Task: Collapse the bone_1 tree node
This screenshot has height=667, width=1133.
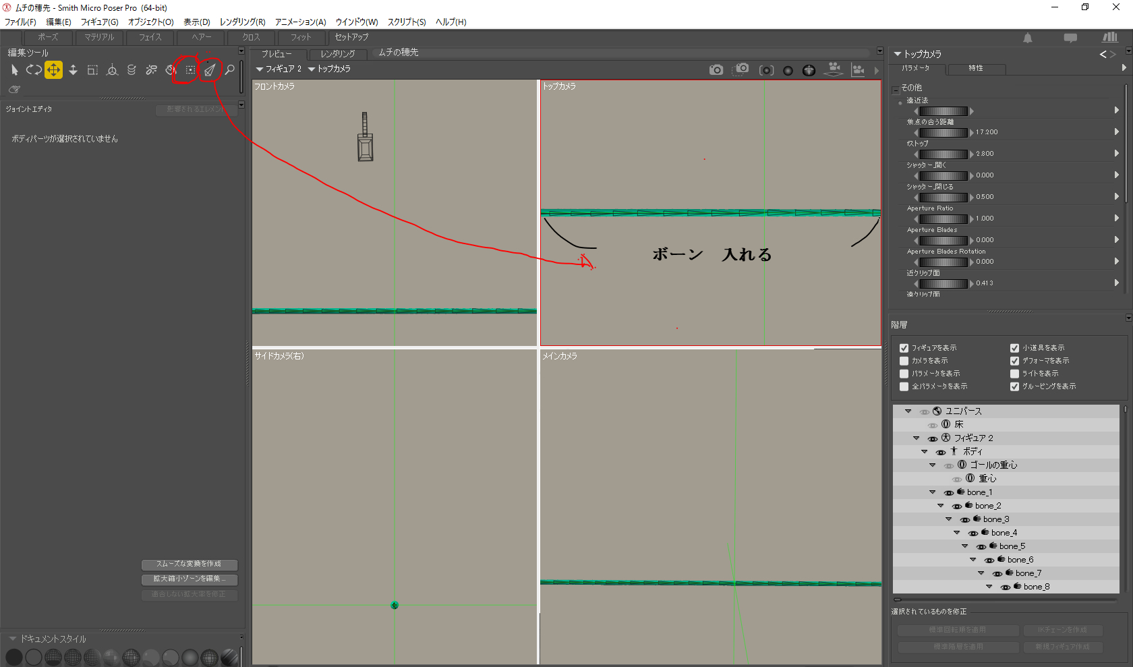Action: (x=932, y=492)
